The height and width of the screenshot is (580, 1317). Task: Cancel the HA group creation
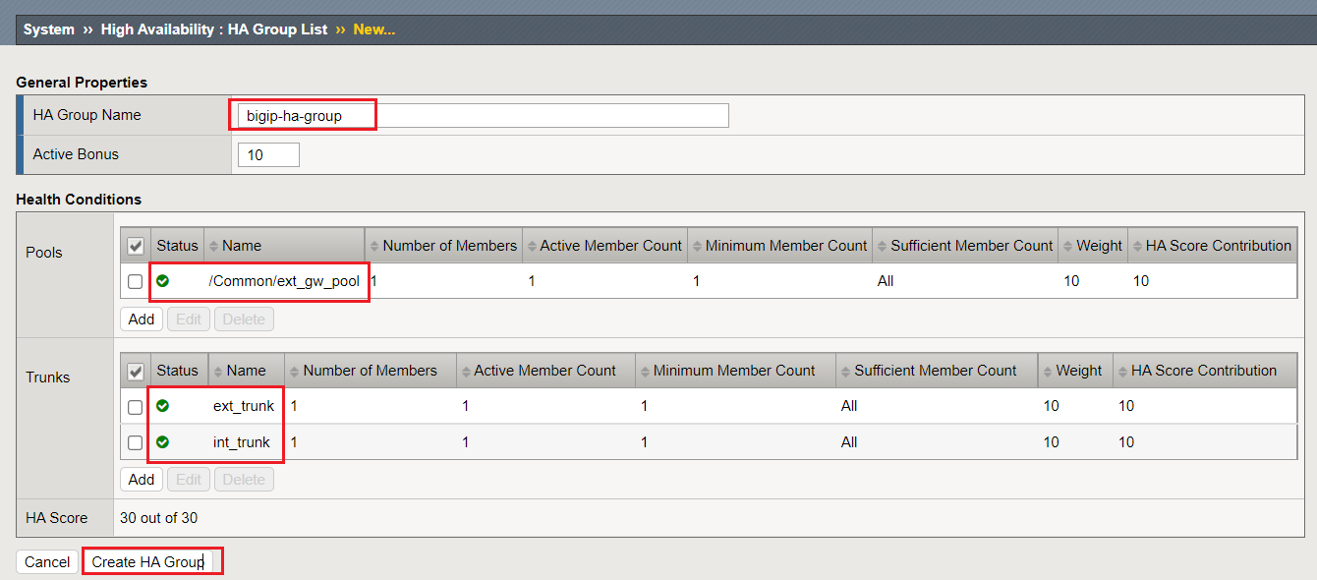pos(47,562)
